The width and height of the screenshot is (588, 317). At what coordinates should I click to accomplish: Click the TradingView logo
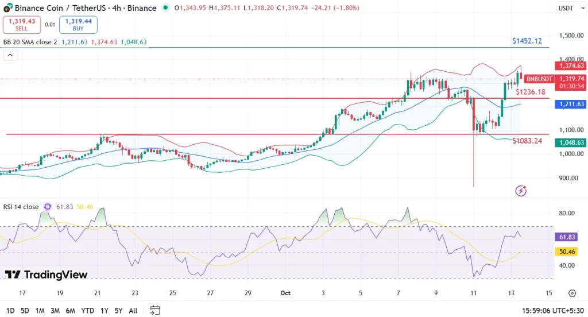click(x=46, y=275)
